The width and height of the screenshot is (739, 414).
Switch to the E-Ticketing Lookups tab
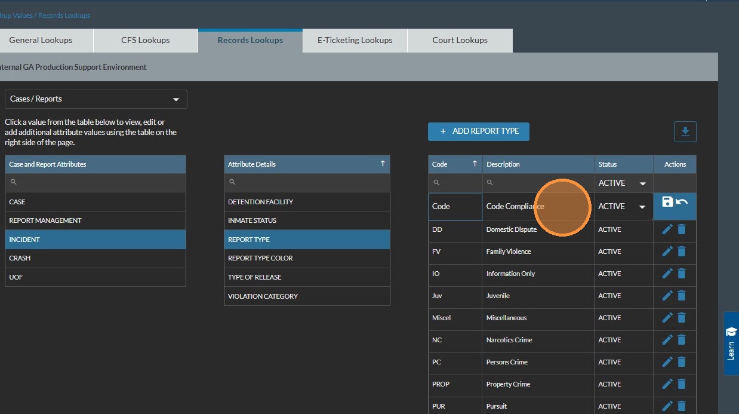(x=355, y=41)
